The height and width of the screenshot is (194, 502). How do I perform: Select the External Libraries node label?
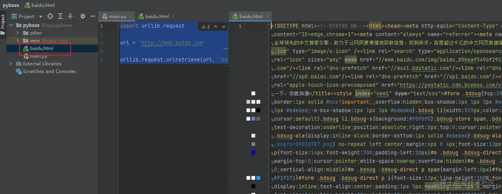pyautogui.click(x=42, y=64)
